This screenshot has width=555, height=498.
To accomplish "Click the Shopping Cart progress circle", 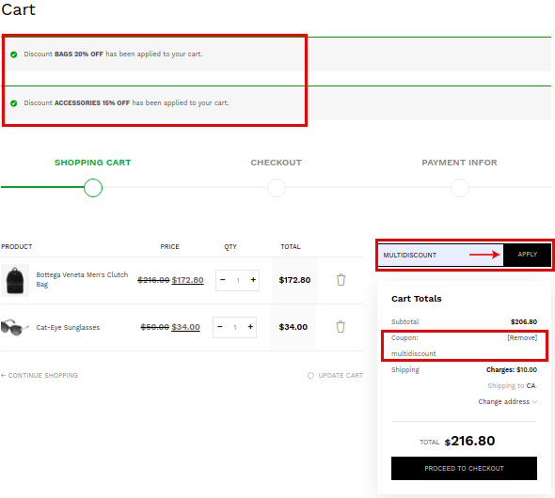I will tap(93, 188).
